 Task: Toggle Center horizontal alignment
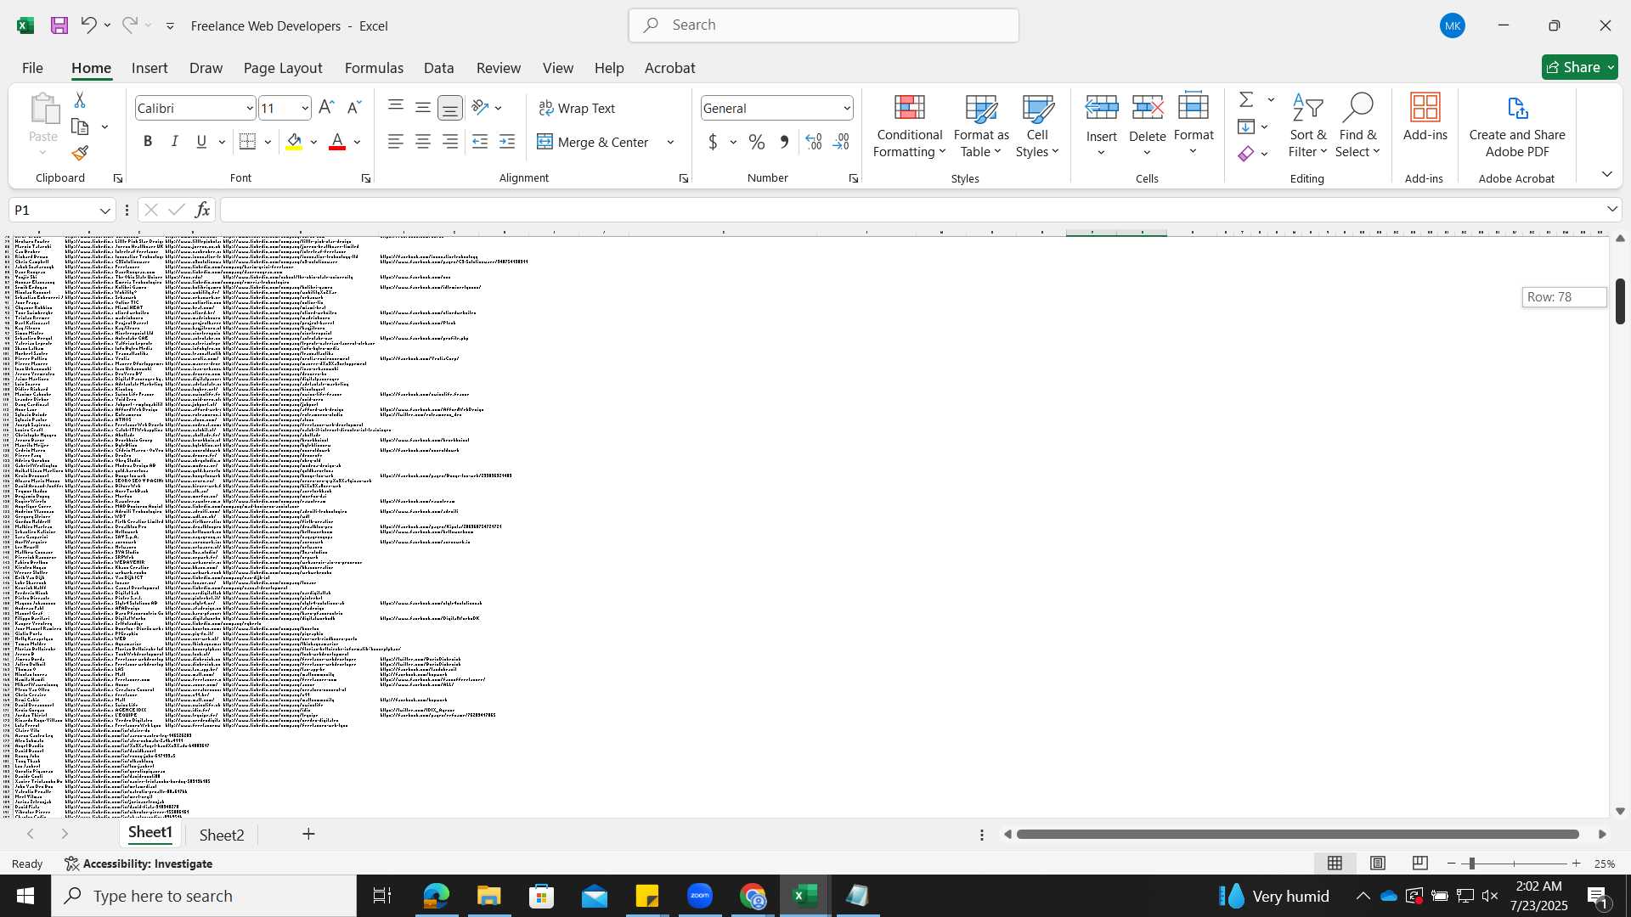423,142
